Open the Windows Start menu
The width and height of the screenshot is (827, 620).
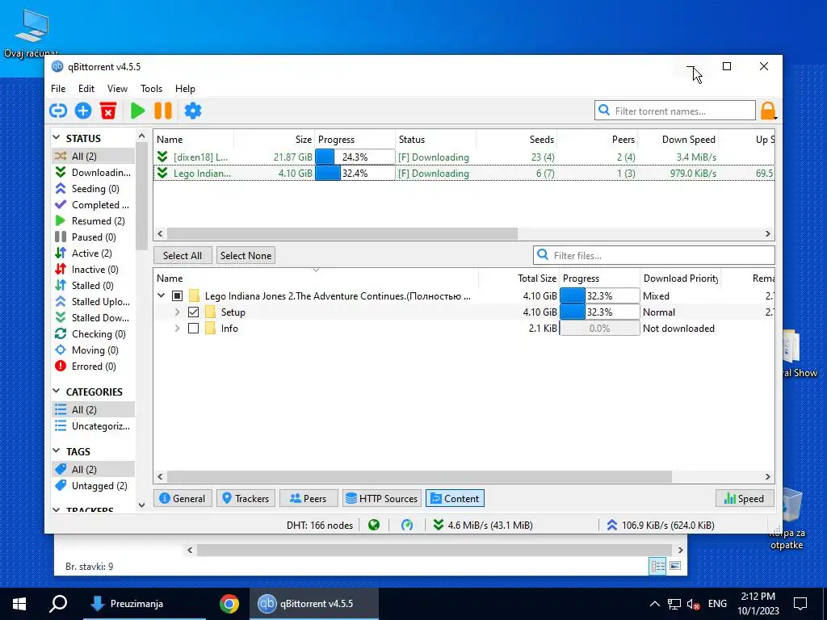(x=19, y=604)
